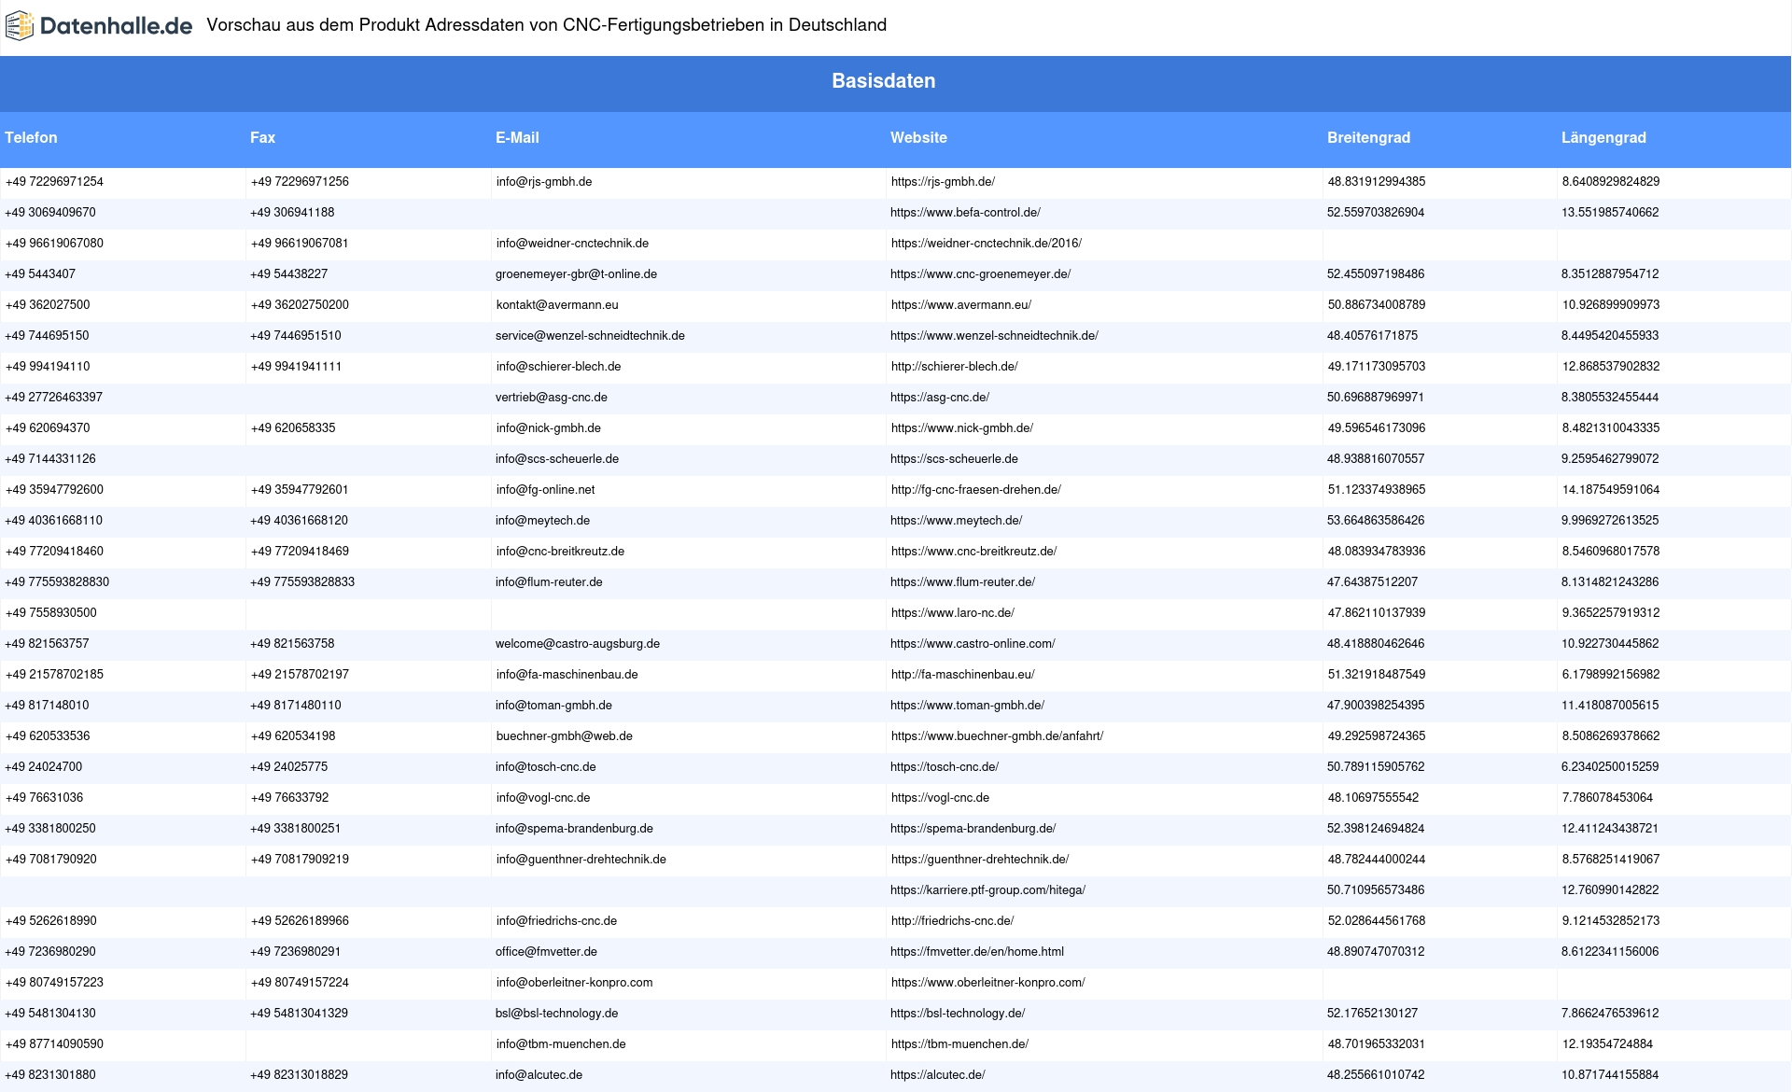Open the https://asg-cnc.de/ link
The height and width of the screenshot is (1092, 1792).
pyautogui.click(x=940, y=398)
